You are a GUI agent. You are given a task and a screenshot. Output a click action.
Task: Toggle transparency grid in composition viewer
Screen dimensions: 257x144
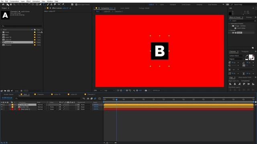pos(121,90)
